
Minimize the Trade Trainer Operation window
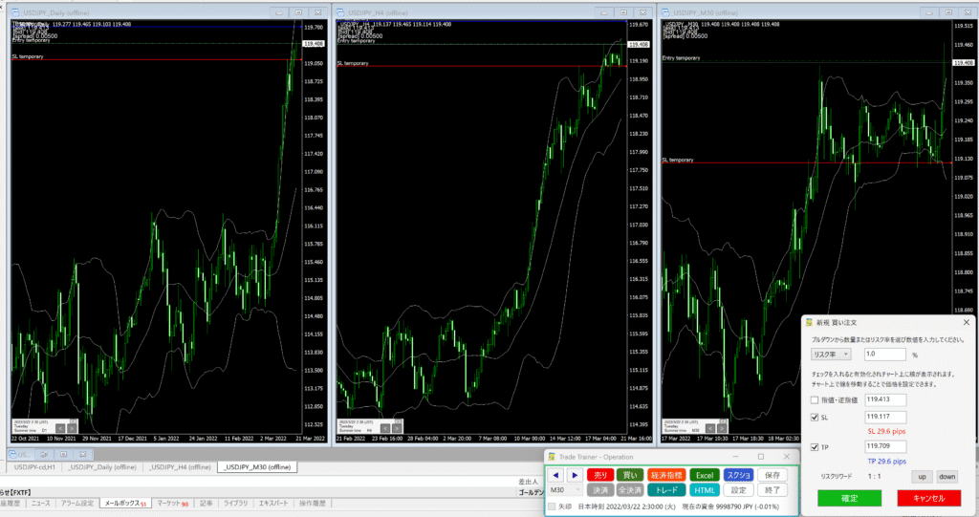pyautogui.click(x=735, y=457)
